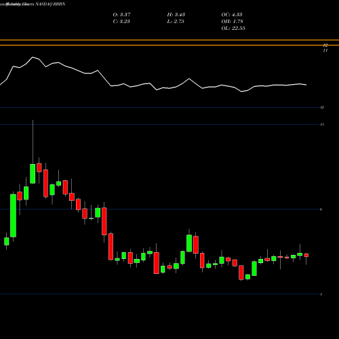Screen dimensions: 339x339
Task: Select the OC: 4.33 reading
Action: (232, 14)
